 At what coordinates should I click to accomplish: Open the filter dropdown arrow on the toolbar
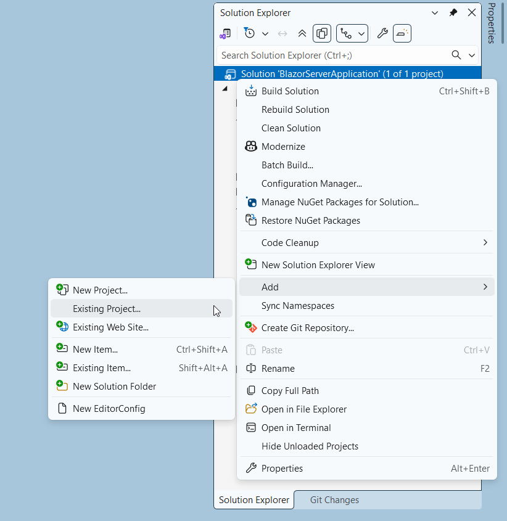coord(265,33)
